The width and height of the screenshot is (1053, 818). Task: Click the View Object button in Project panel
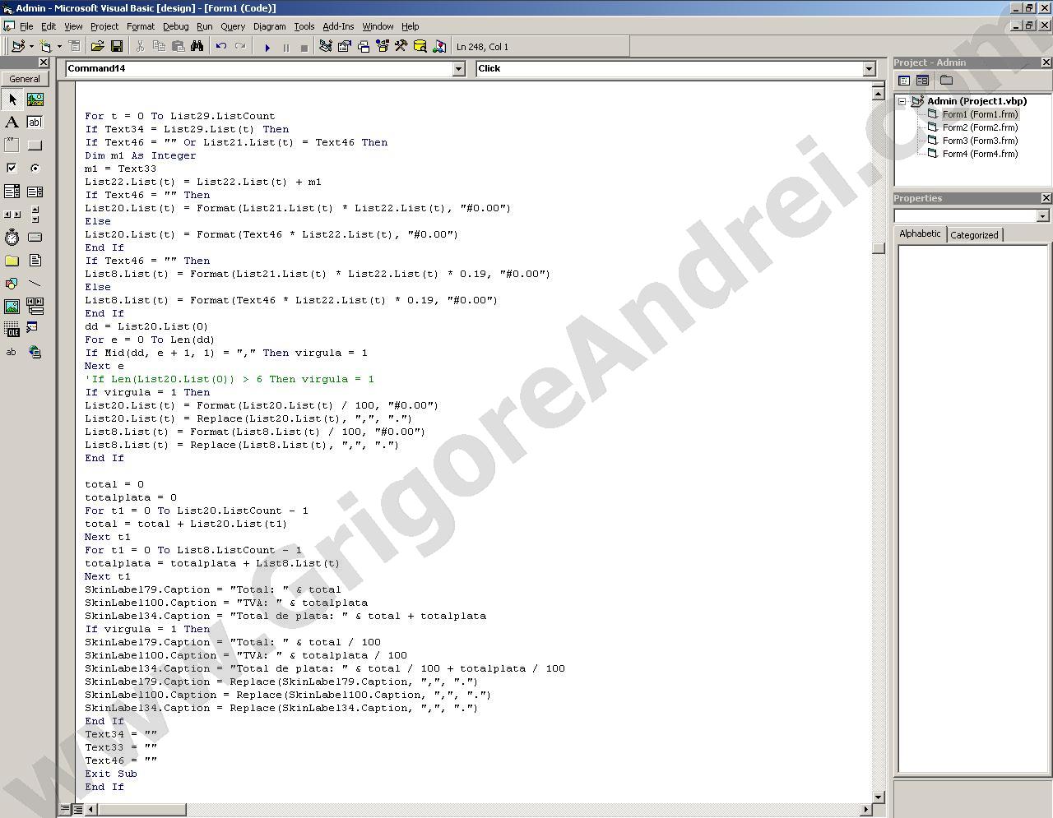(922, 81)
